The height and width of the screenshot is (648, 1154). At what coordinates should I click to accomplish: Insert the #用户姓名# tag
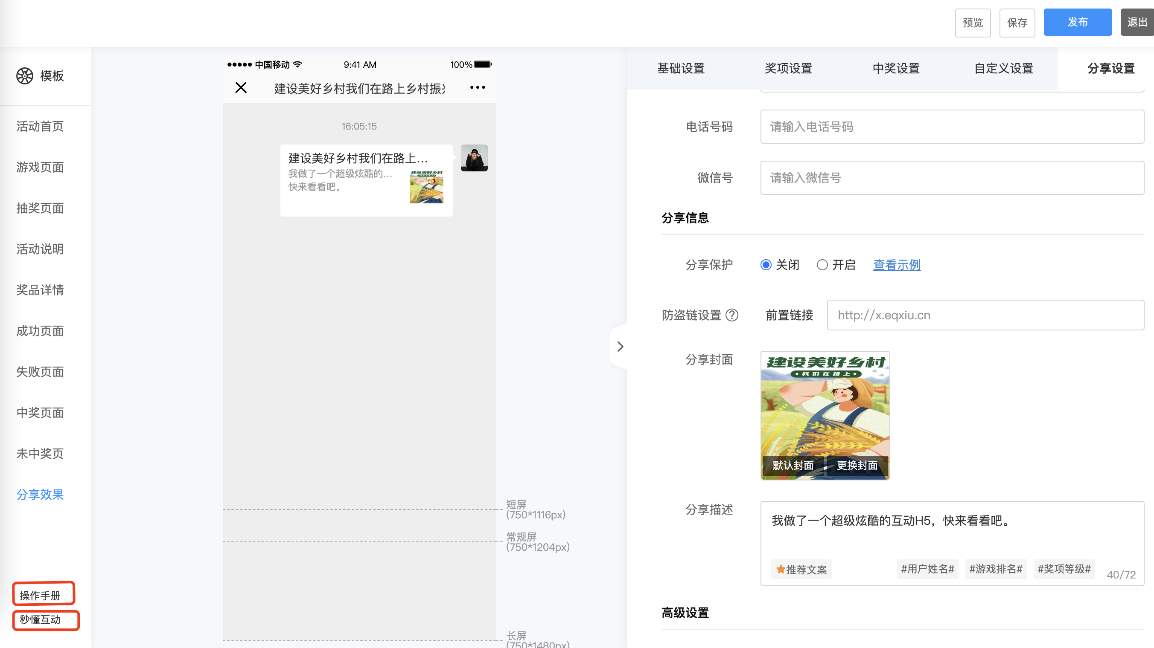(927, 569)
